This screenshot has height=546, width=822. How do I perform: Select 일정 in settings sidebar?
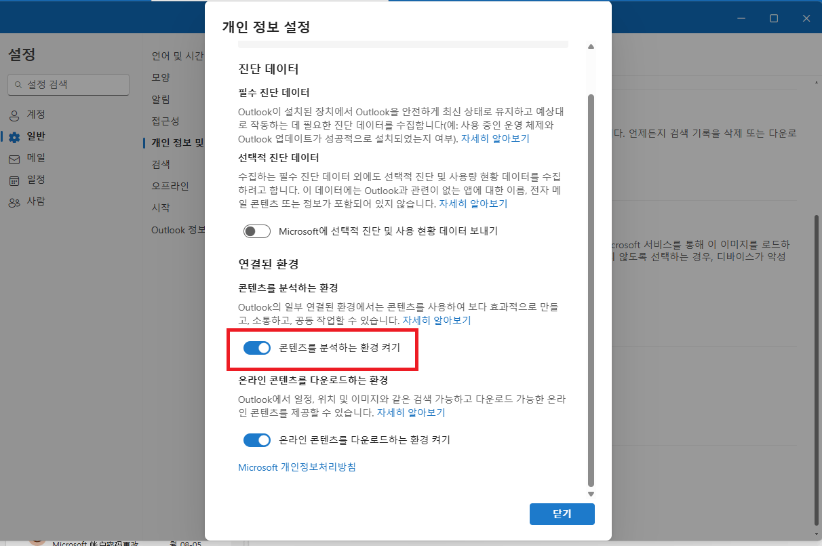point(36,180)
